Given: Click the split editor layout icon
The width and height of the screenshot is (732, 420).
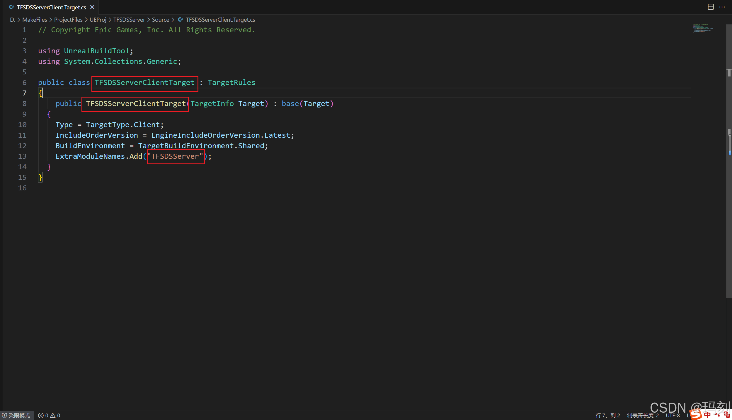Looking at the screenshot, I should [711, 7].
